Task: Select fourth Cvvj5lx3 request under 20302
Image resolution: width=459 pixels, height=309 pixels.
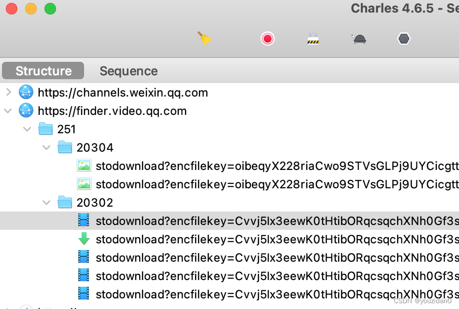Action: coord(277,276)
